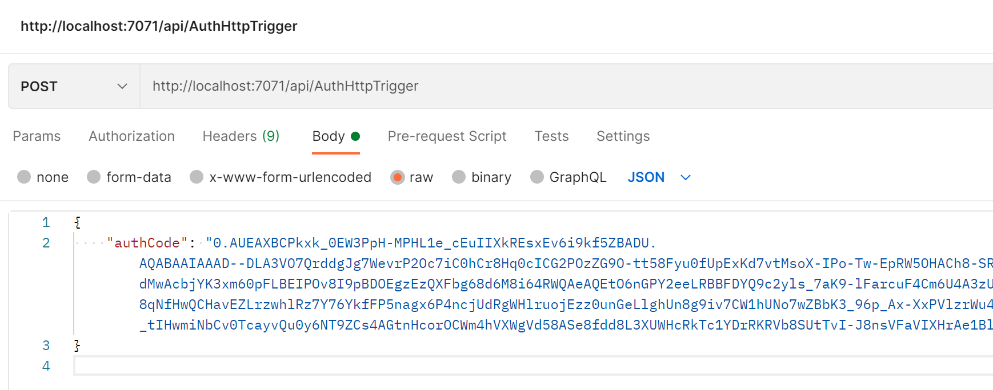Screen dimensions: 993x390
Task: Click the request title AuthHttpTrigger
Action: point(159,26)
